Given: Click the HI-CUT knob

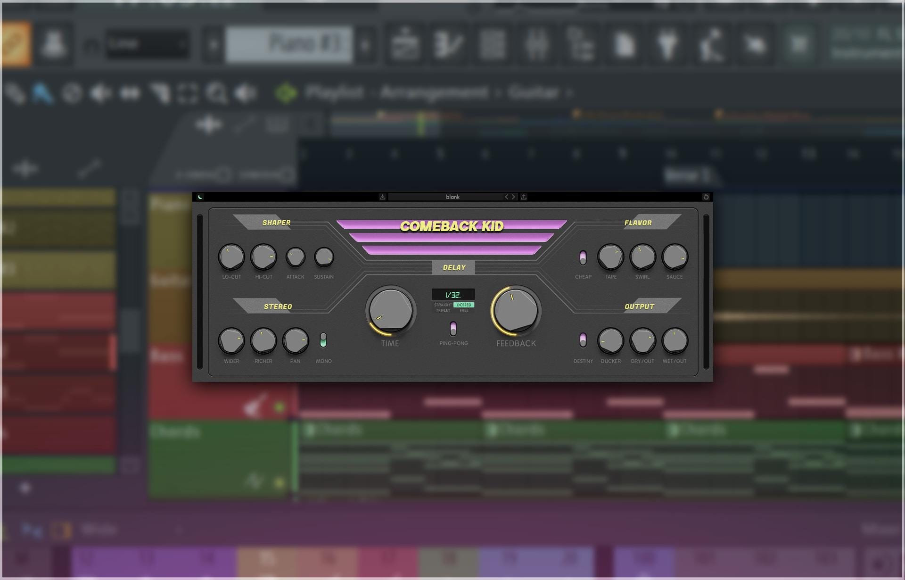Looking at the screenshot, I should 263,257.
